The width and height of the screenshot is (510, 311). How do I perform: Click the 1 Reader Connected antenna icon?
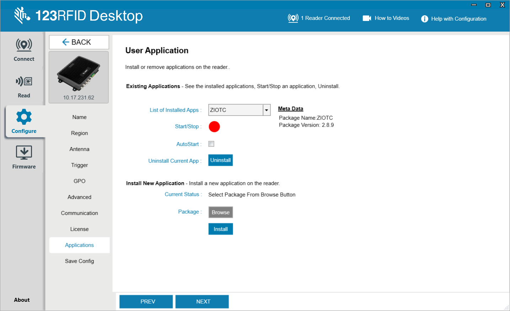(x=293, y=18)
